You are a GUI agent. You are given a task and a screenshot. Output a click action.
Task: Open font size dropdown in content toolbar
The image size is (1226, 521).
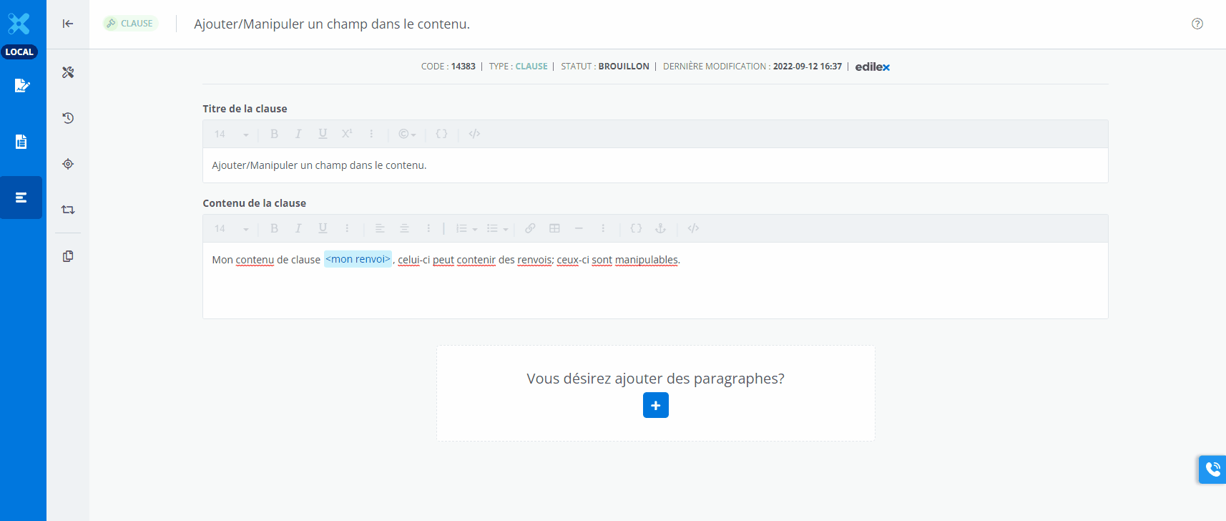(x=231, y=228)
